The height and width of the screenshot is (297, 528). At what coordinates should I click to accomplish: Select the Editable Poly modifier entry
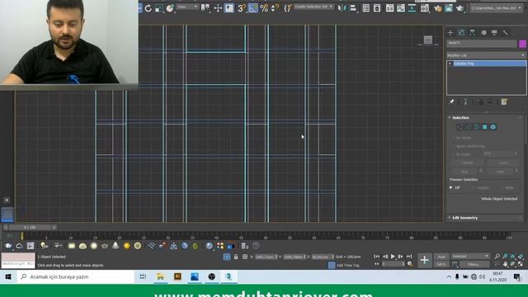(x=488, y=64)
